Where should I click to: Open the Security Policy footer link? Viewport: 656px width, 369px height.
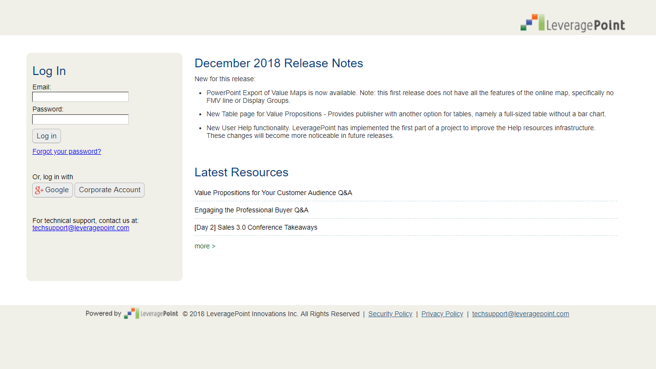pyautogui.click(x=390, y=314)
